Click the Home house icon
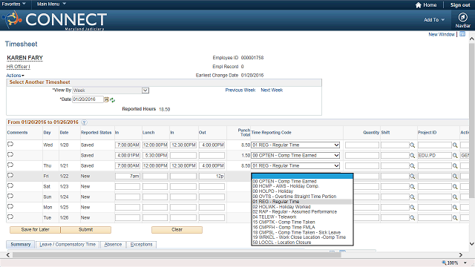Screen dimensions: 475x267 click(x=419, y=5)
